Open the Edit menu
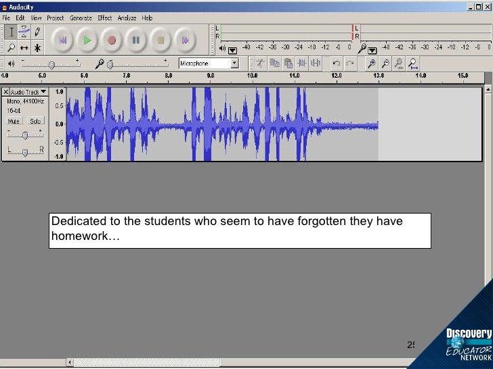The height and width of the screenshot is (369, 493). [20, 18]
